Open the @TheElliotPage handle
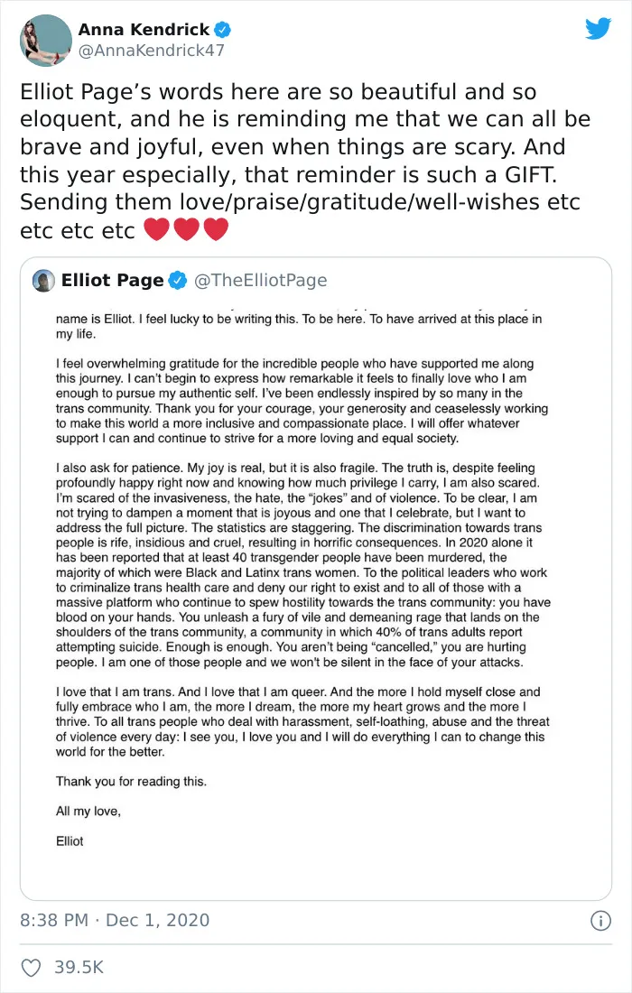The height and width of the screenshot is (993, 632). (x=260, y=280)
